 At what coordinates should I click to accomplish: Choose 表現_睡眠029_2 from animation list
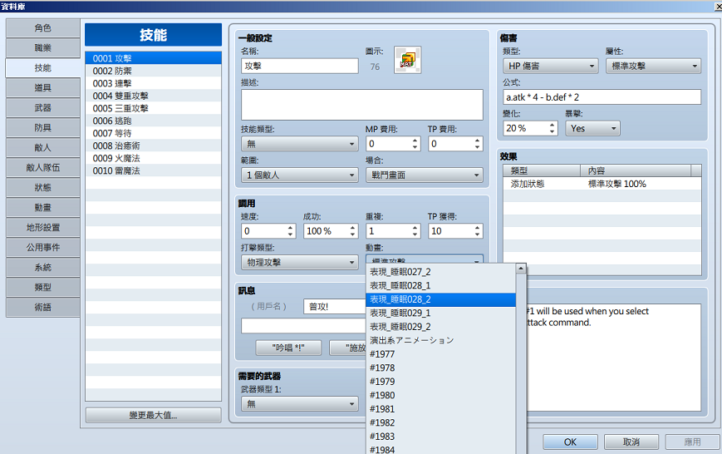440,327
